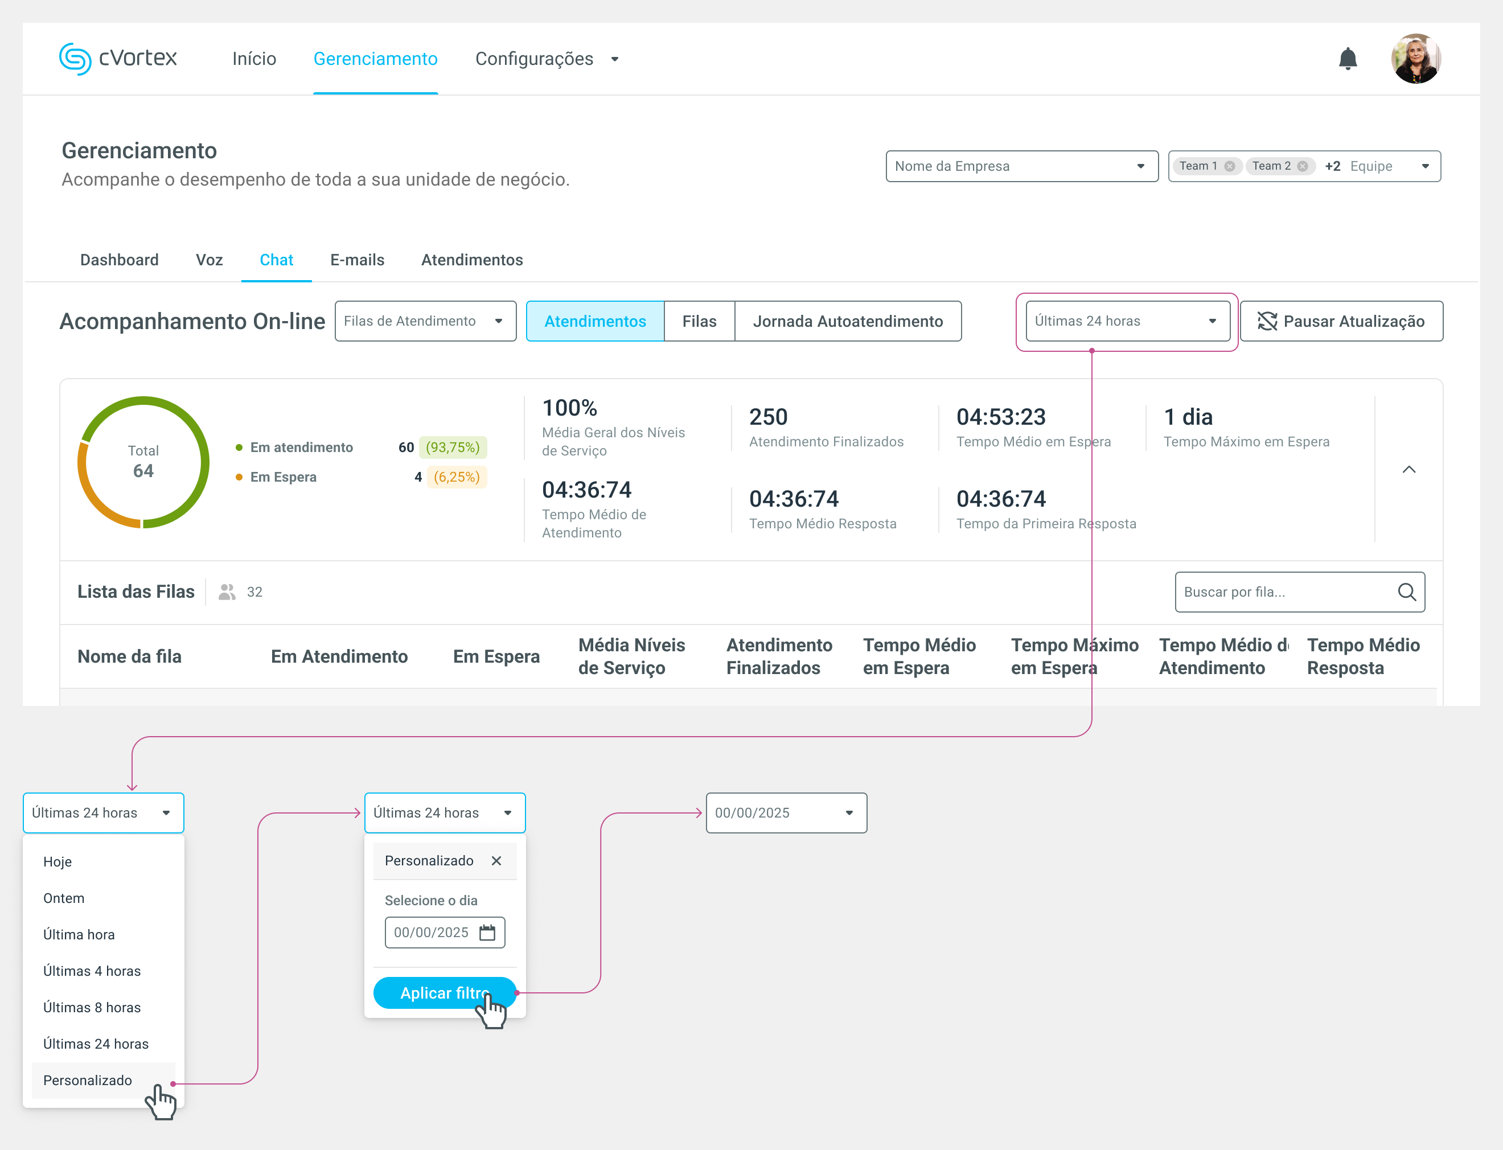This screenshot has width=1503, height=1150.
Task: Select the Atendimentos segment toggle
Action: coord(595,321)
